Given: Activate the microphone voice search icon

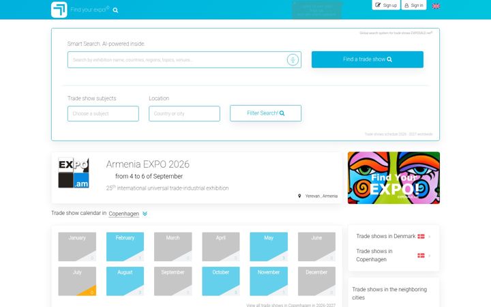Looking at the screenshot, I should 293,59.
